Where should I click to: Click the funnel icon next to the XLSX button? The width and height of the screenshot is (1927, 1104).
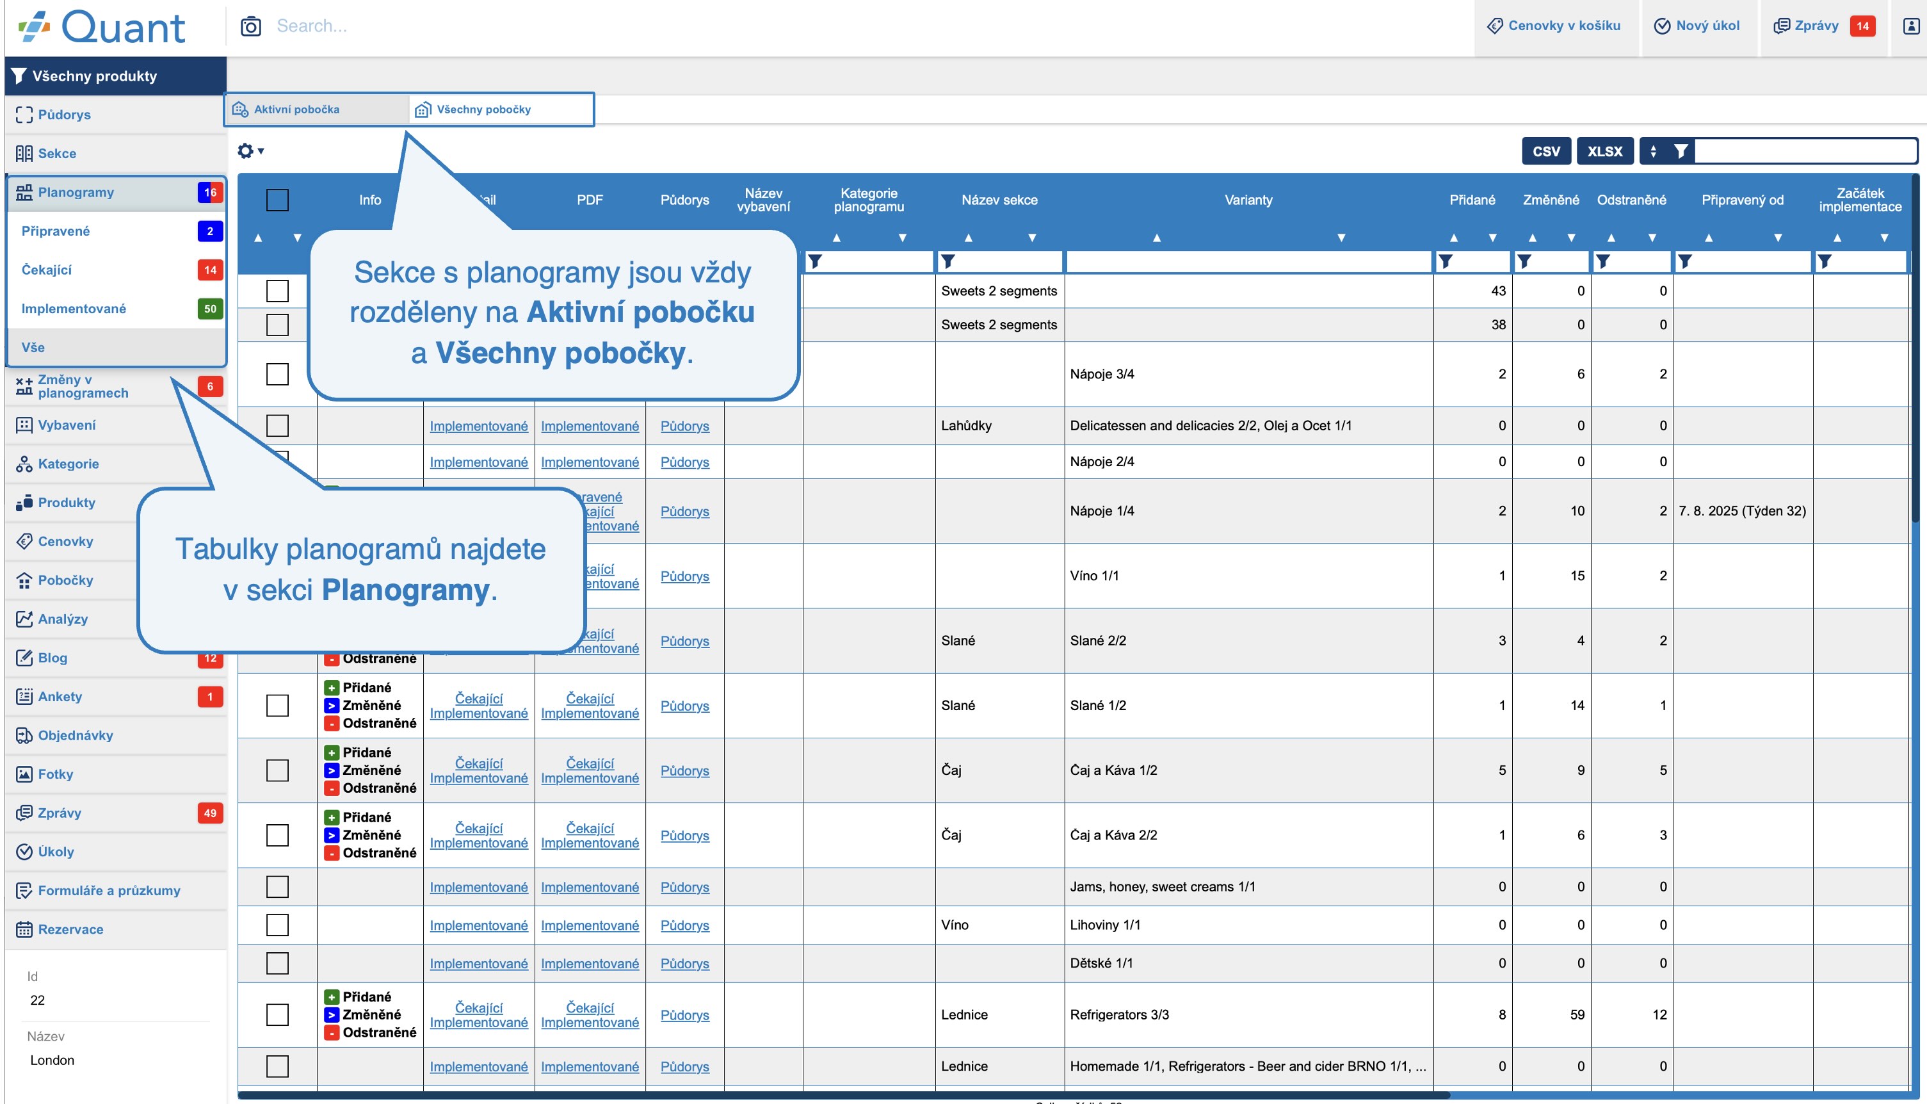point(1681,151)
